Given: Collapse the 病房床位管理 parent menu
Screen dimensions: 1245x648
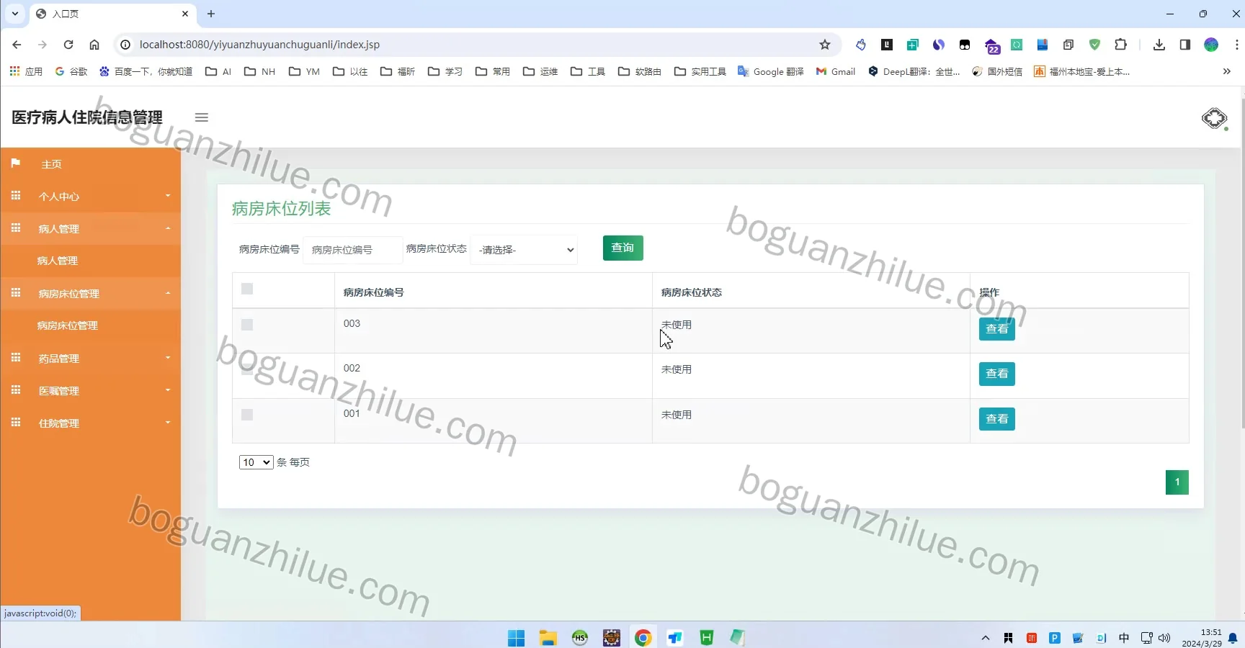Looking at the screenshot, I should [x=91, y=294].
